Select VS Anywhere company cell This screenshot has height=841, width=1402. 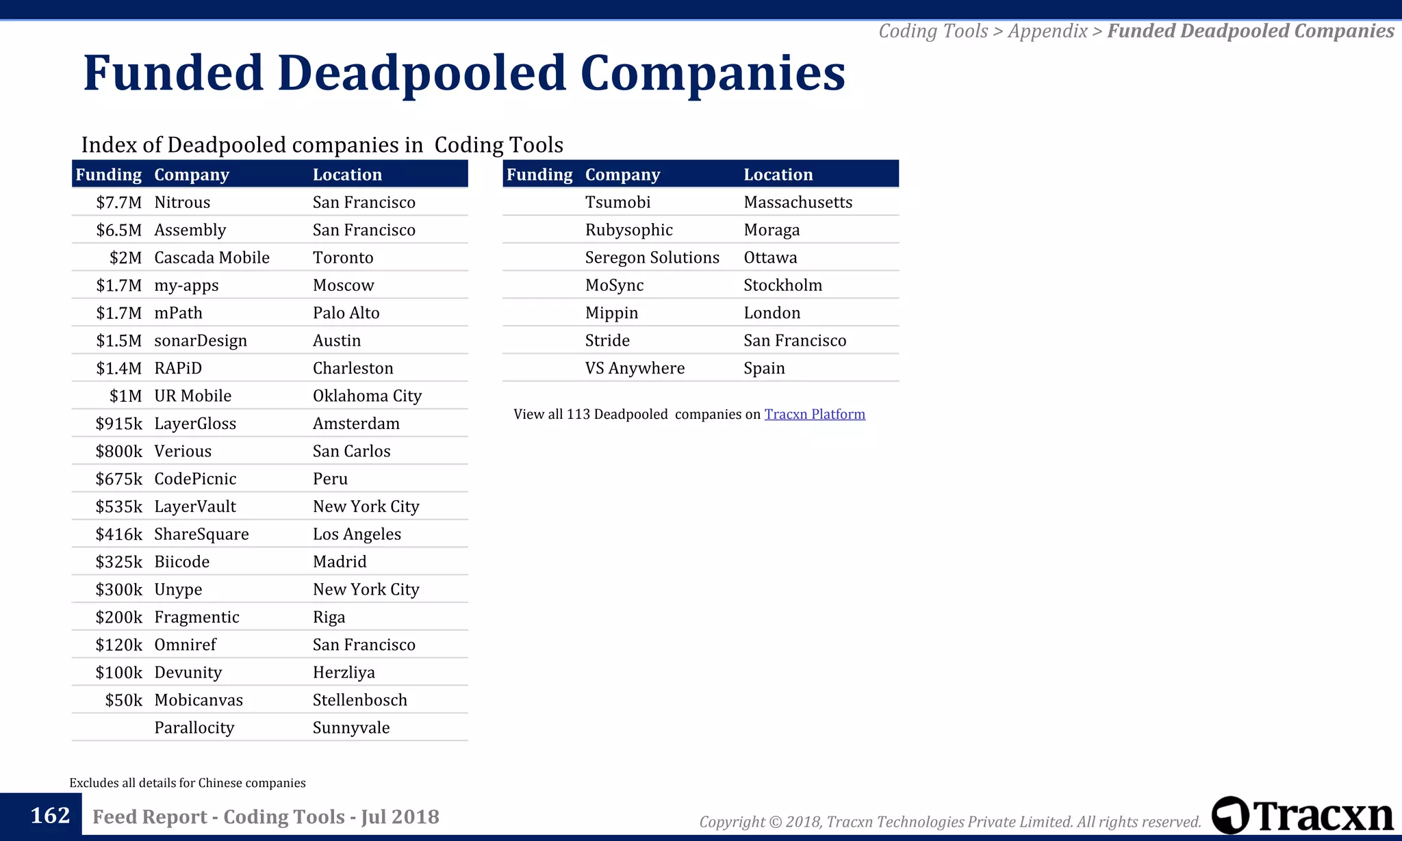(x=635, y=368)
